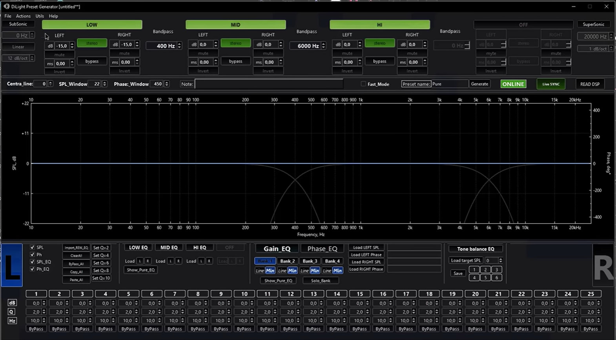
Task: Open the File menu
Action: (8, 16)
